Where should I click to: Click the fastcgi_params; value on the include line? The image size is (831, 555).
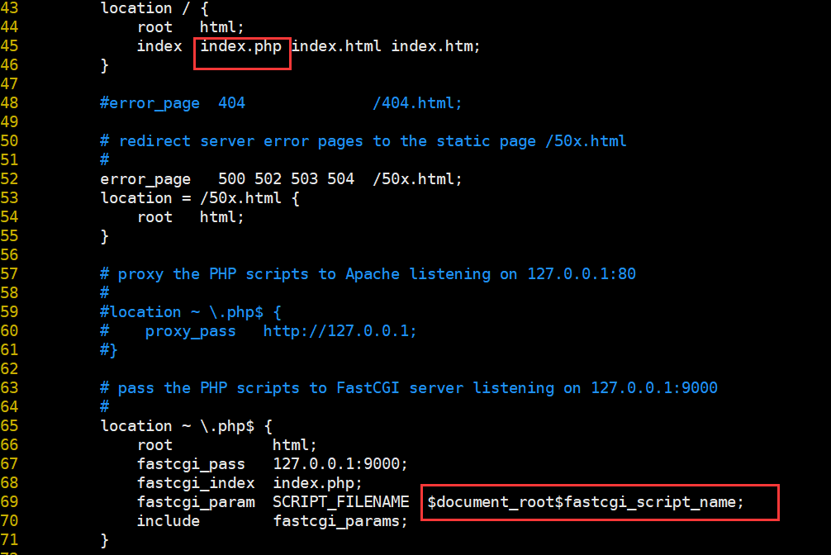(340, 521)
